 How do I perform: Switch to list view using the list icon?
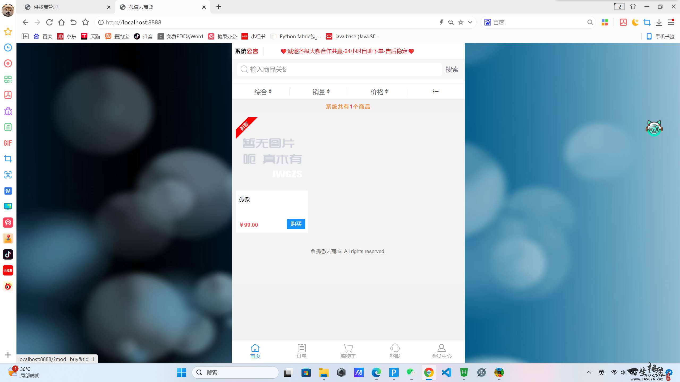coord(436,91)
